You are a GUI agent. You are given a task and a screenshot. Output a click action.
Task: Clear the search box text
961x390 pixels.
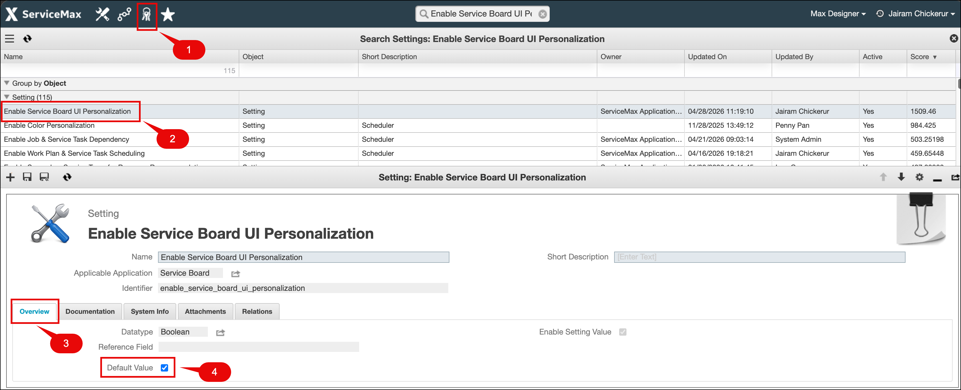542,14
